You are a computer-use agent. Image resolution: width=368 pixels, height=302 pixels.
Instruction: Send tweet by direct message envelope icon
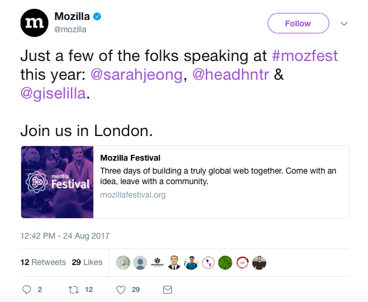[167, 290]
